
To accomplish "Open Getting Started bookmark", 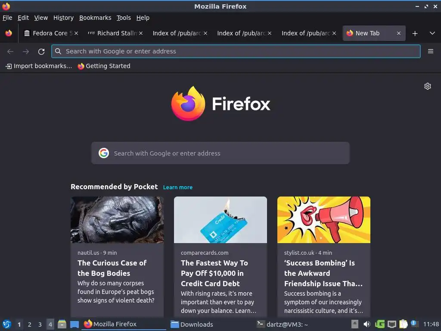I will (104, 66).
